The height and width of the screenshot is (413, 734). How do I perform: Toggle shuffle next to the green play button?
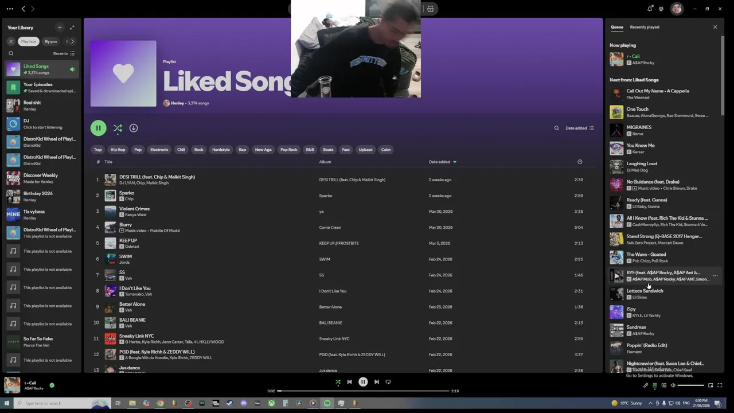coord(118,128)
